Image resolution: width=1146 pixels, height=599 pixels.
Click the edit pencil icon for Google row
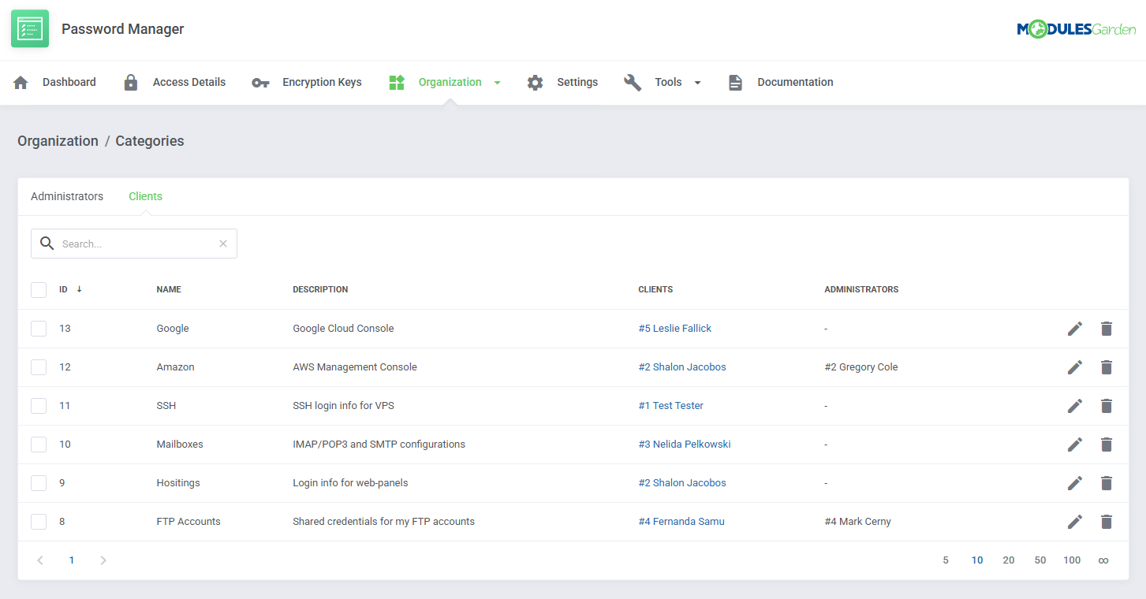tap(1074, 329)
